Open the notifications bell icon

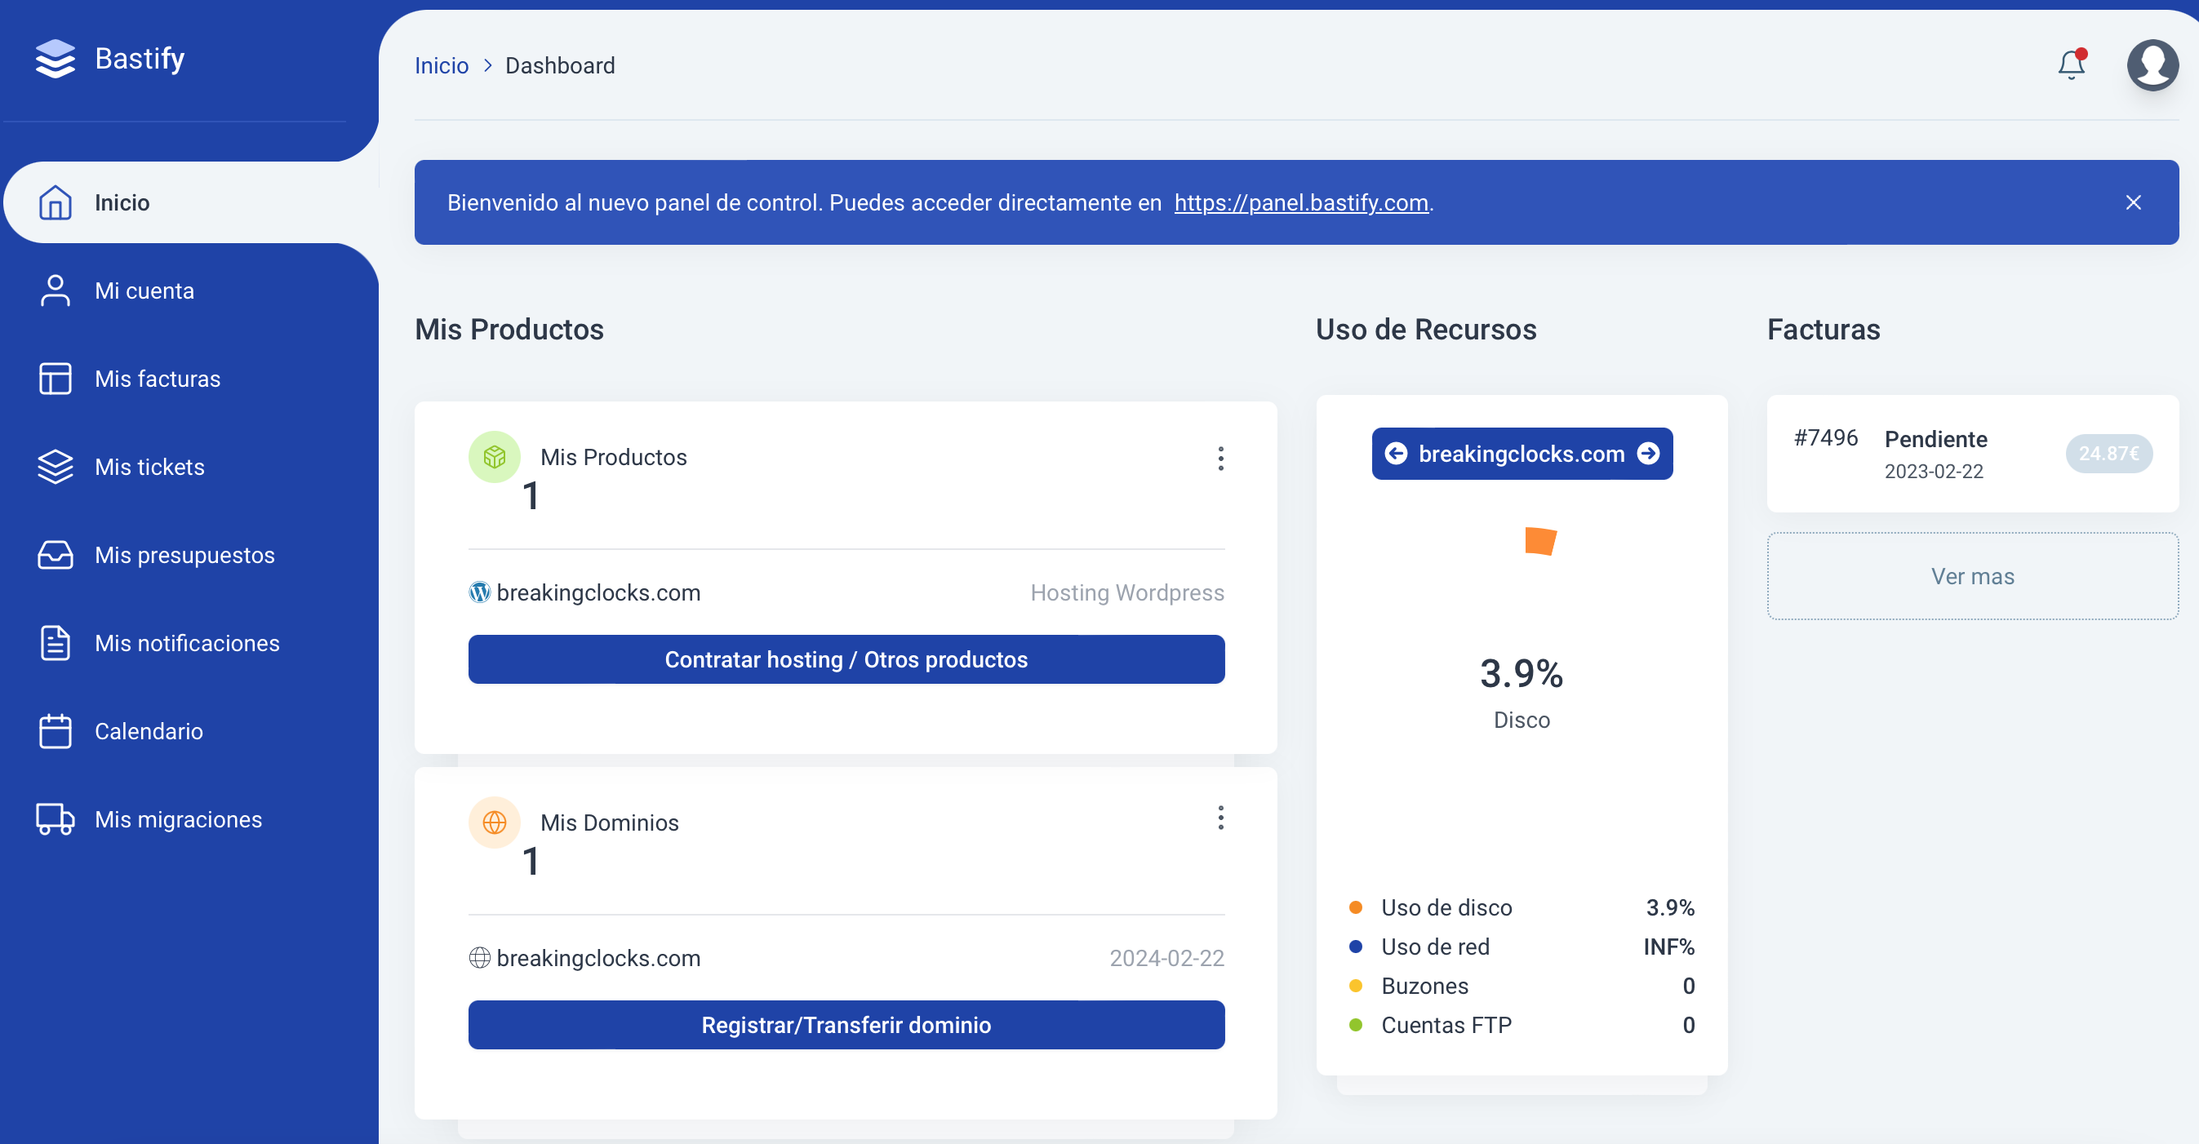[2071, 64]
